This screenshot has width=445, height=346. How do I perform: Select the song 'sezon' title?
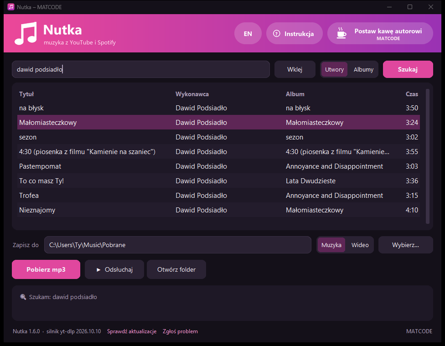(28, 137)
